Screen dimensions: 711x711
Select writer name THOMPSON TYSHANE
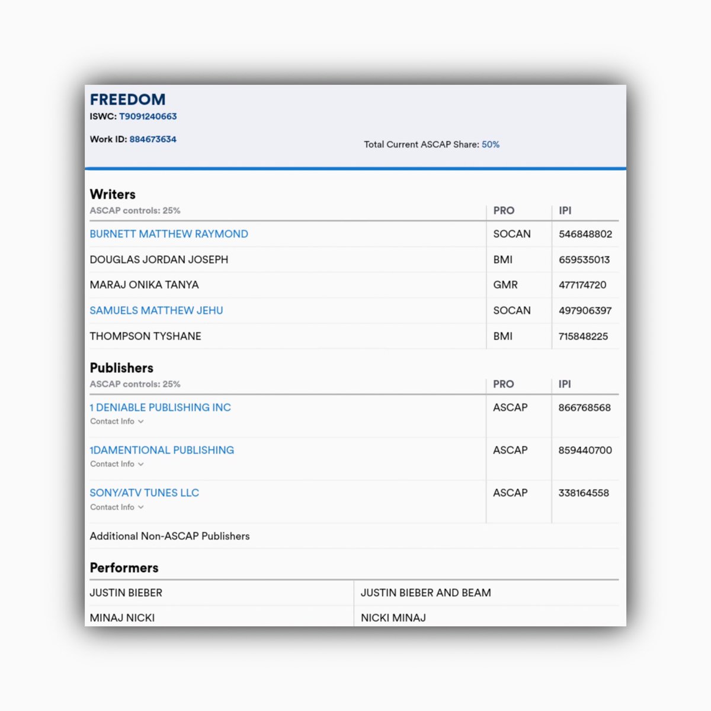point(145,336)
